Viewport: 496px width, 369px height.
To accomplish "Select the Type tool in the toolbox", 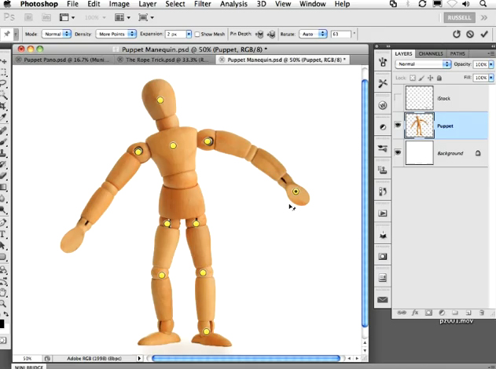I will (4, 233).
